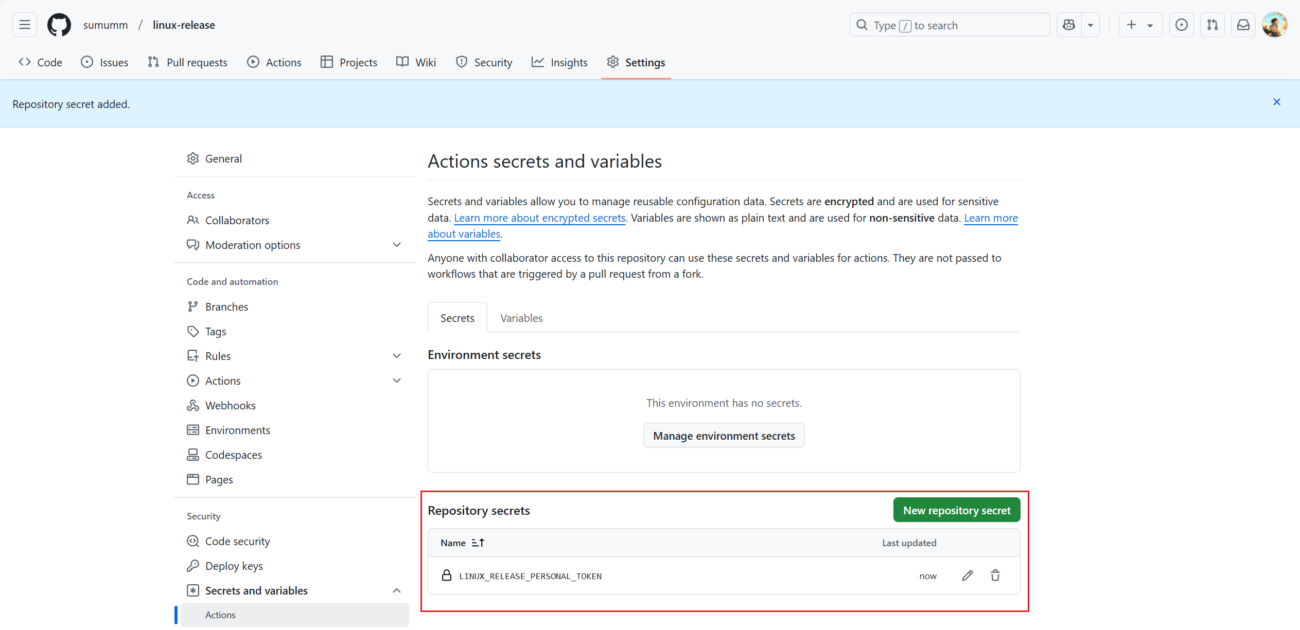The height and width of the screenshot is (630, 1300).
Task: Expand the Rules sidebar section
Action: (x=396, y=356)
